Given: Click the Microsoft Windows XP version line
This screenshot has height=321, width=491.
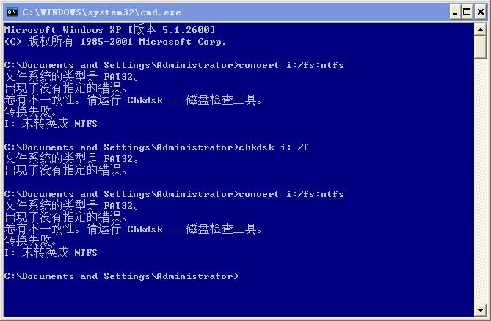Looking at the screenshot, I should (x=110, y=30).
